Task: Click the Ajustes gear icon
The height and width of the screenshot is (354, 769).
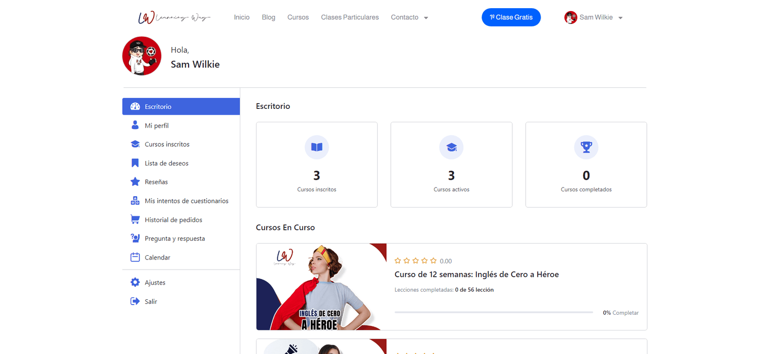Action: 135,283
